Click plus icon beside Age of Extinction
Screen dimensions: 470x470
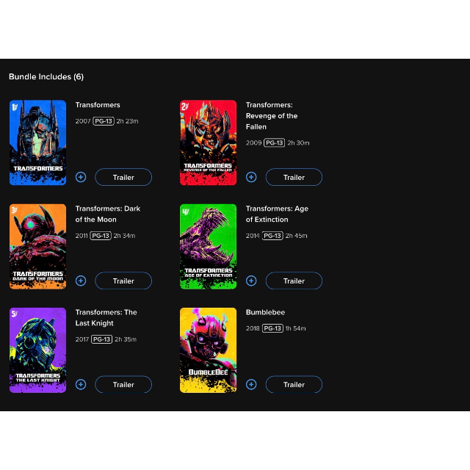[x=251, y=281]
